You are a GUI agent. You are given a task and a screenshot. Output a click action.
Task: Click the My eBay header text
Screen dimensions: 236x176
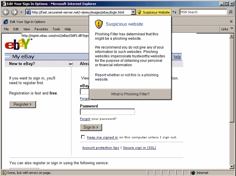(x=23, y=57)
